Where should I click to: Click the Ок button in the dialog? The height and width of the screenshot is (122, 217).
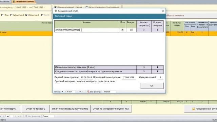coord(152,86)
